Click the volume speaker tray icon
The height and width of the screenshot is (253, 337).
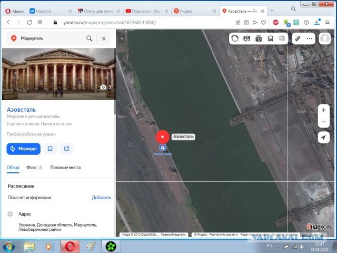click(302, 247)
